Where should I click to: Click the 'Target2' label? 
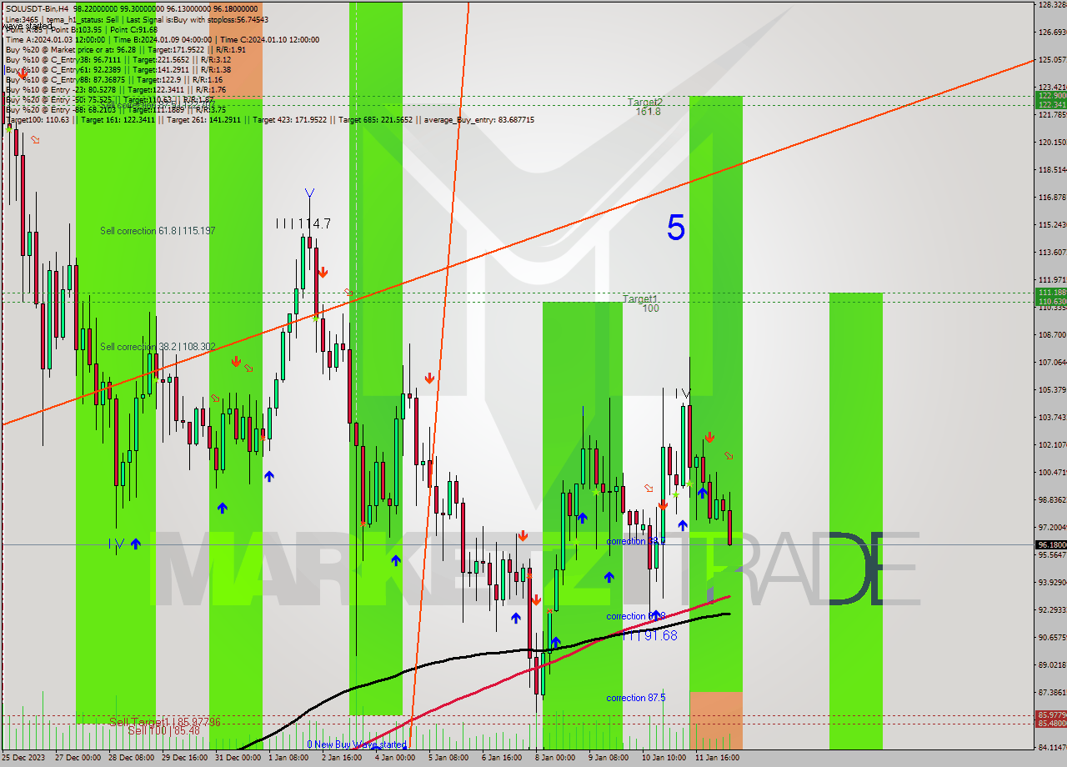click(645, 102)
